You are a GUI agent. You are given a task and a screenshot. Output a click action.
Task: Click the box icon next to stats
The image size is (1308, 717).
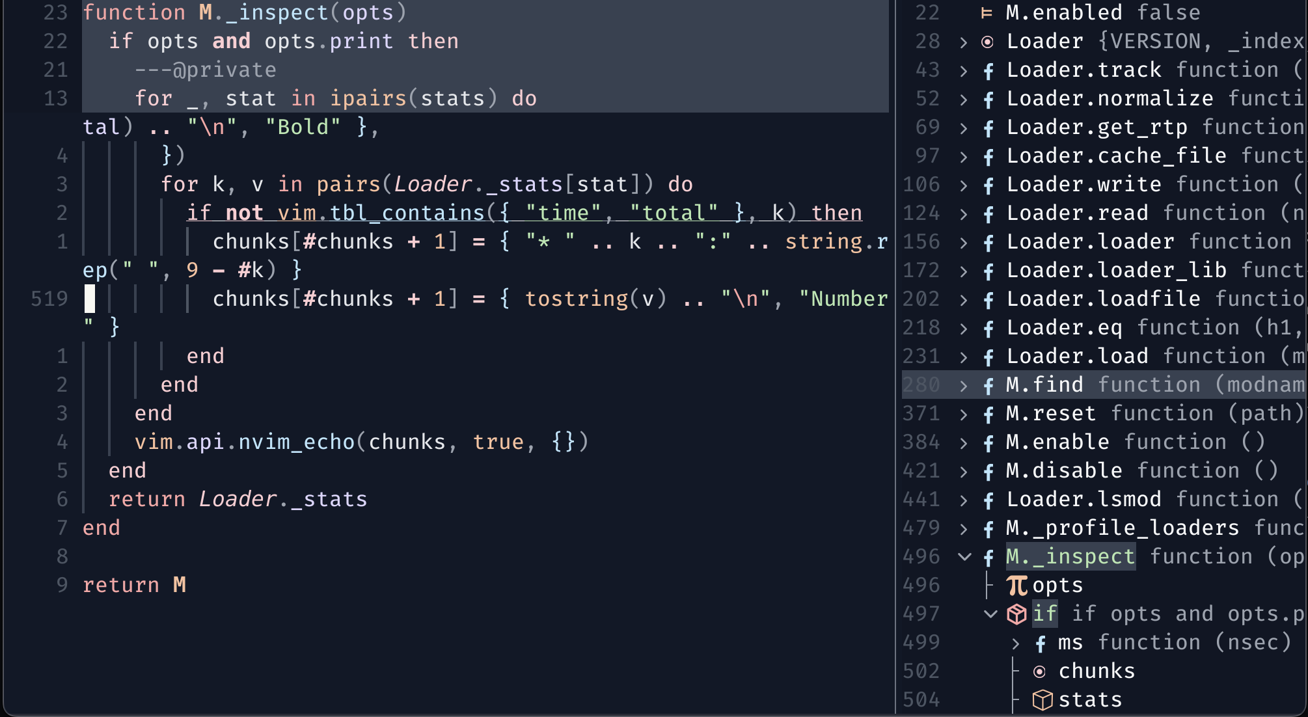tap(1042, 699)
